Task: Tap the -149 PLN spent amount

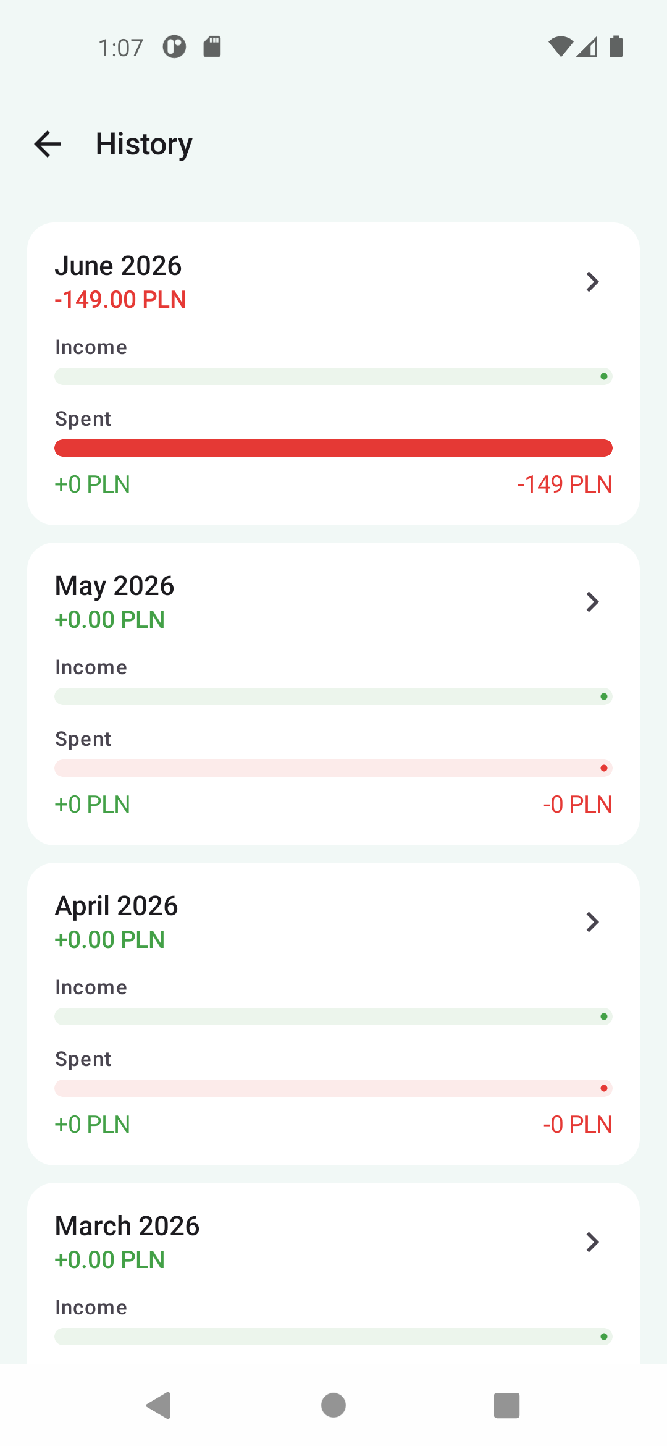Action: click(564, 484)
